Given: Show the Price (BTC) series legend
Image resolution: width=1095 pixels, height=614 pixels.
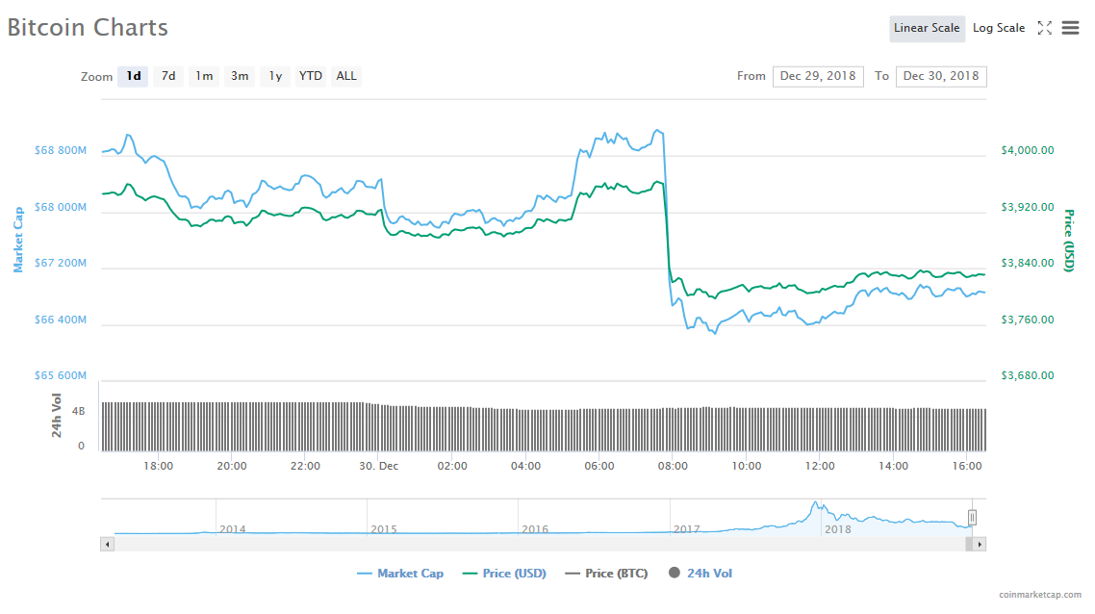Looking at the screenshot, I should [606, 574].
